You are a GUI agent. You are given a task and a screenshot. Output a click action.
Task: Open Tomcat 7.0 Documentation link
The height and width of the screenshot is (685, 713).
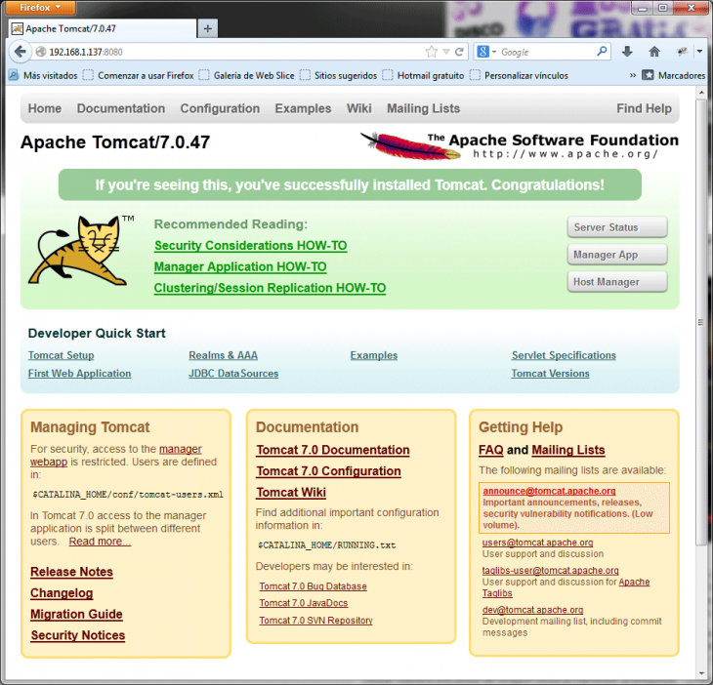(333, 450)
